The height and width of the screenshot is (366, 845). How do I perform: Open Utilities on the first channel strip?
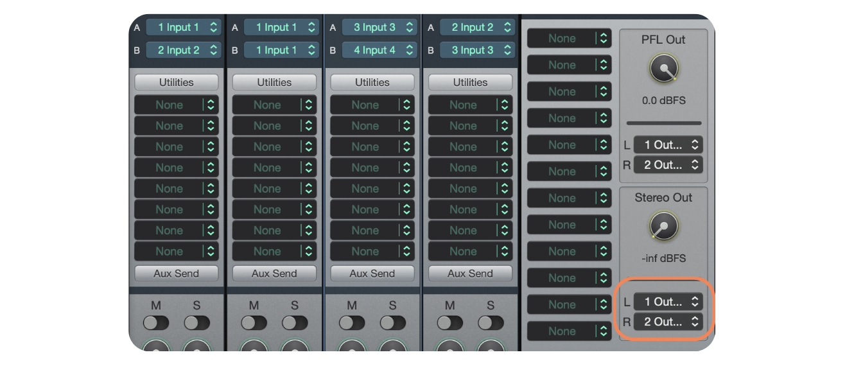(x=177, y=82)
